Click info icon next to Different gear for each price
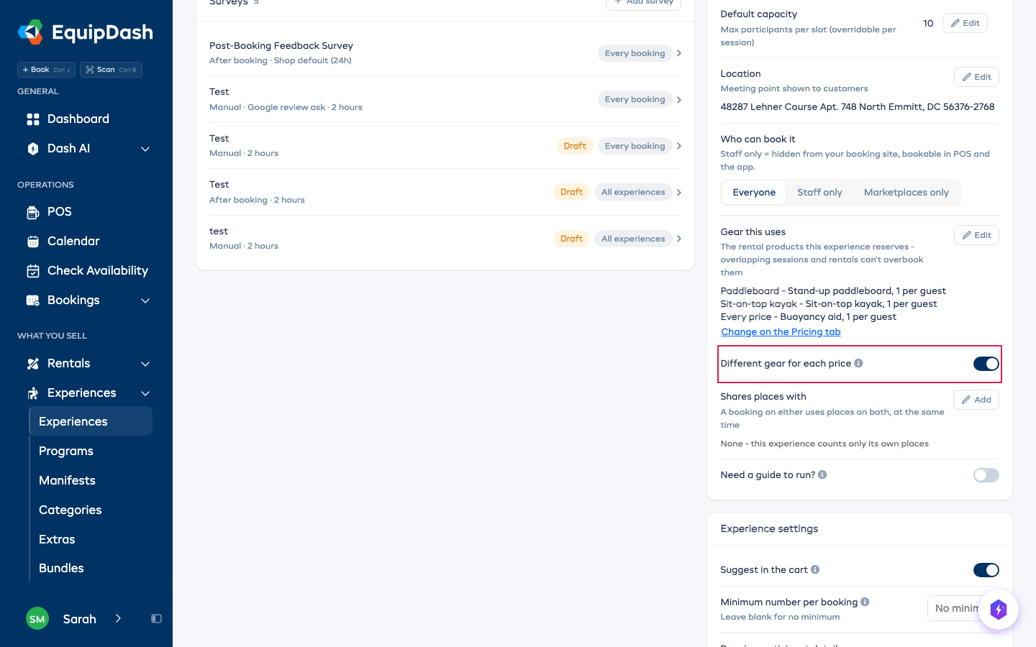Screen dimensions: 1036x647 (x=858, y=364)
